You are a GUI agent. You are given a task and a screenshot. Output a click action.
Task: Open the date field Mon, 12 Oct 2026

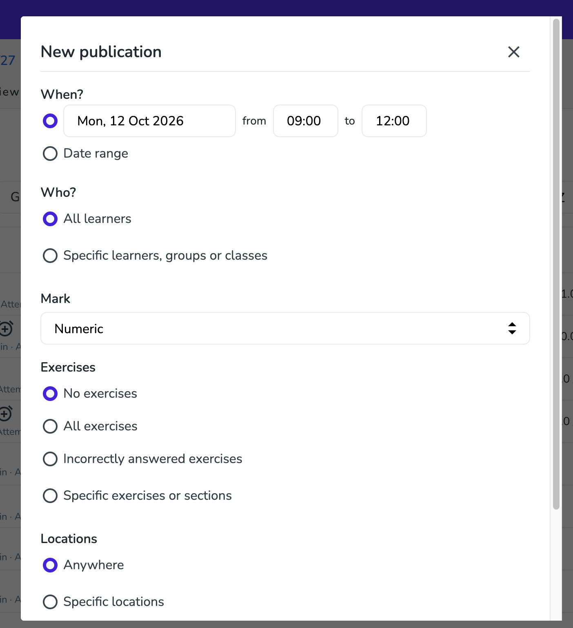pyautogui.click(x=149, y=121)
